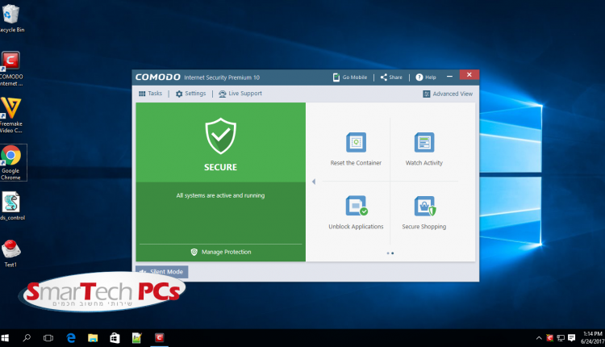Click Share in the Comodo title bar
This screenshot has height=347, width=605.
point(391,77)
